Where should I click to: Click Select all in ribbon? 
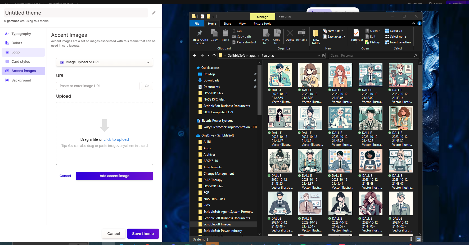coord(394,31)
